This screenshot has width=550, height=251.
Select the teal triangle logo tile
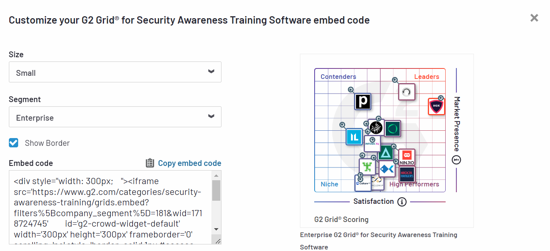pos(386,153)
